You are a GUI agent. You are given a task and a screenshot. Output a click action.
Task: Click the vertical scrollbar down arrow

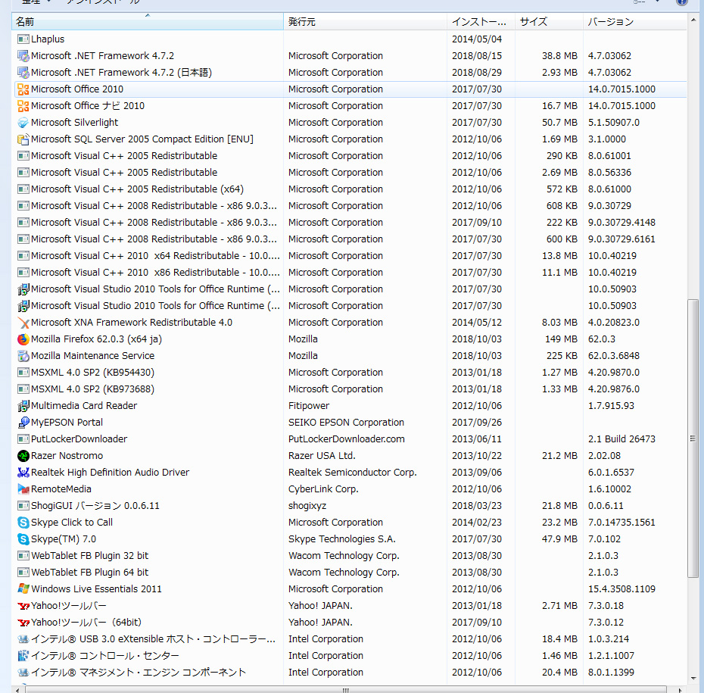coord(693,678)
